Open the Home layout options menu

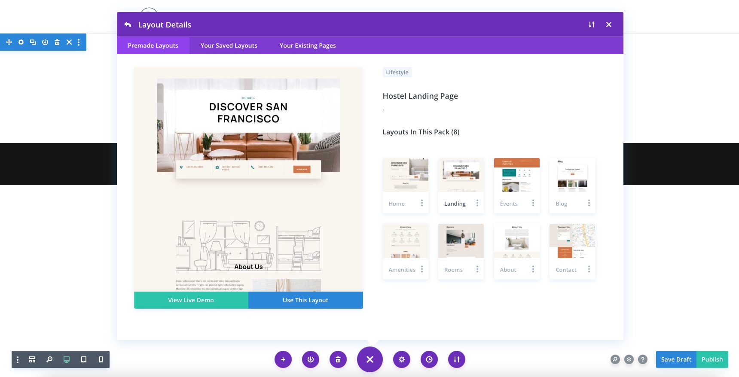(422, 203)
